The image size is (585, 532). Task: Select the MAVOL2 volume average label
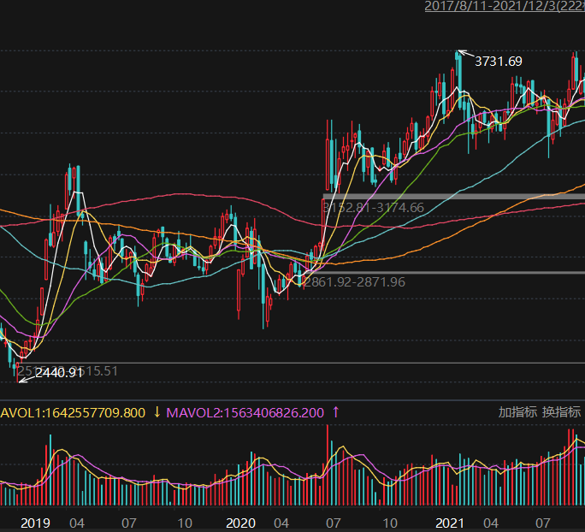pyautogui.click(x=245, y=412)
